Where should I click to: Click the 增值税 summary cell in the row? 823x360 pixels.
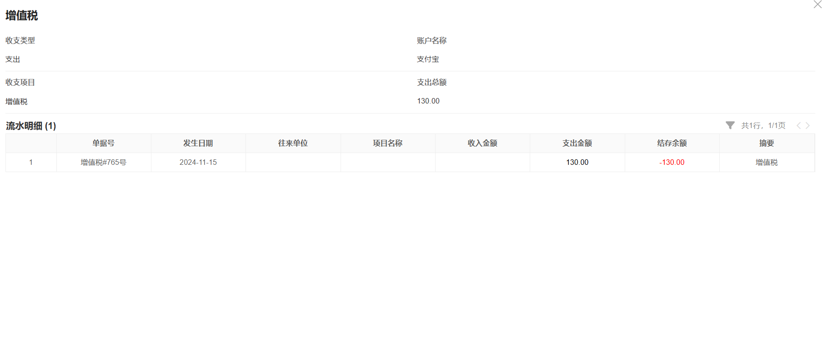(x=766, y=163)
